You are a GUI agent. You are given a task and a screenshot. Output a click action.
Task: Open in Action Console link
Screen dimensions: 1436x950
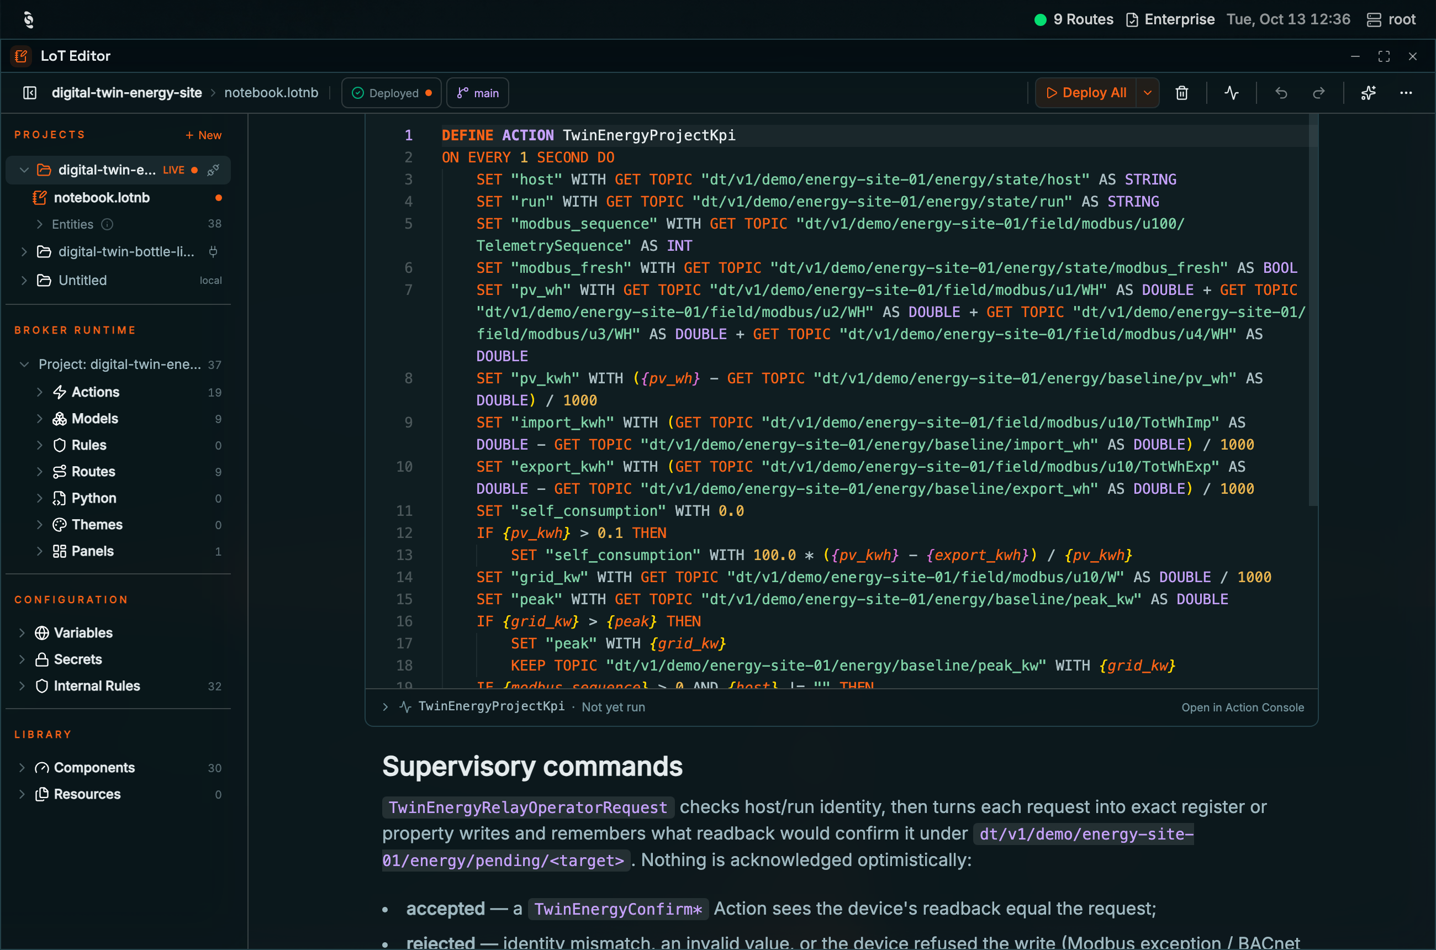(1242, 707)
